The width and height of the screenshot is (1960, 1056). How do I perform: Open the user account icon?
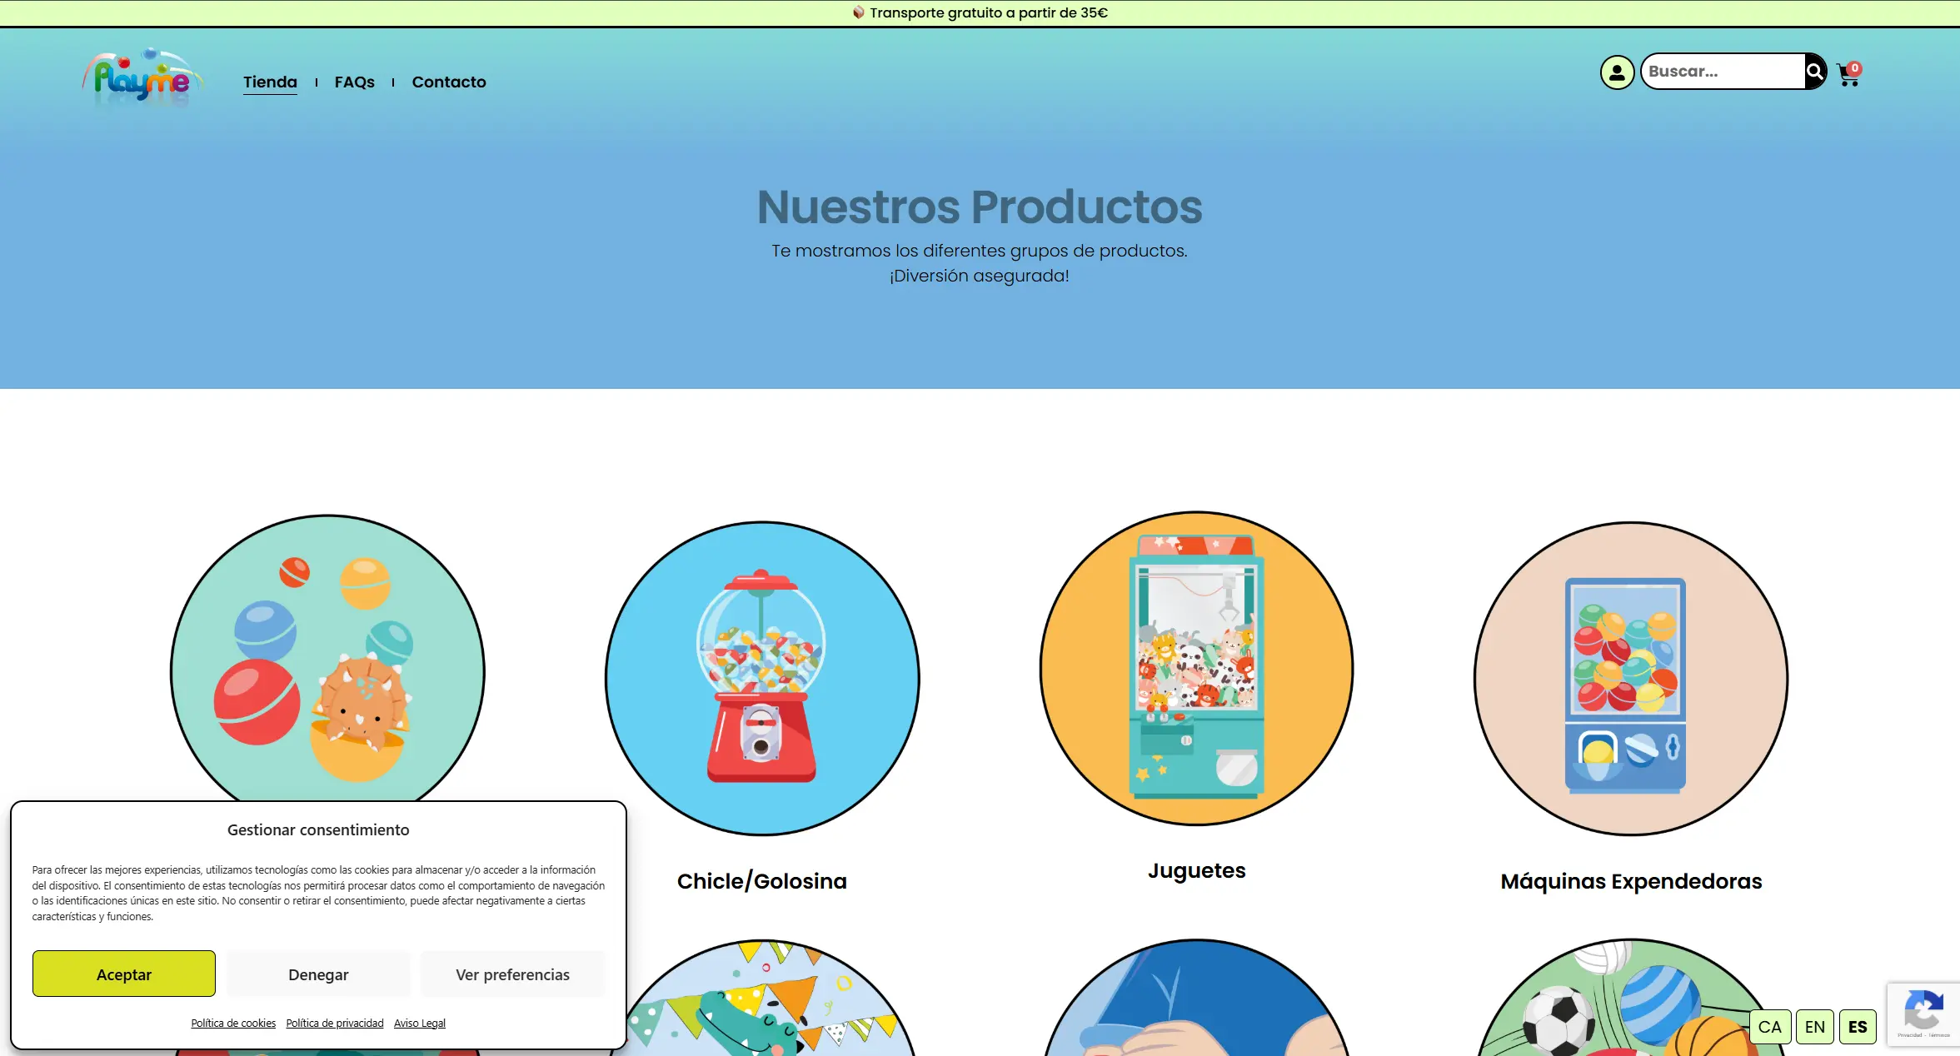point(1616,72)
